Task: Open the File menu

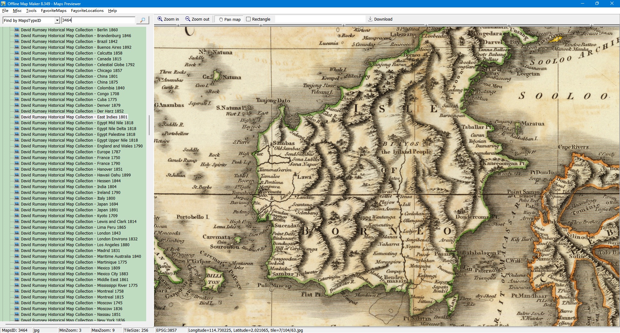Action: point(5,11)
